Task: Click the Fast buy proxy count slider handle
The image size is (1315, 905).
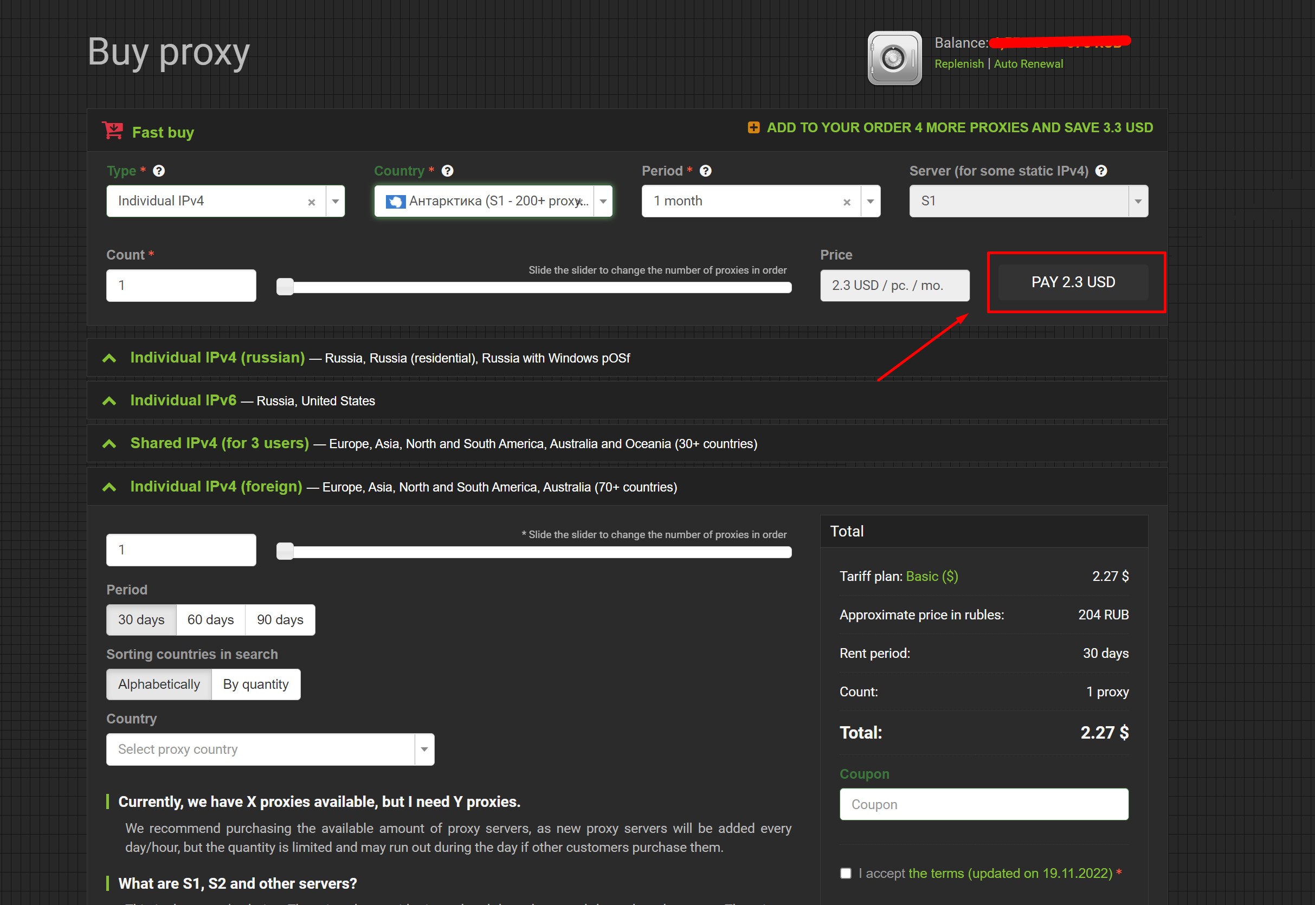Action: click(x=285, y=287)
